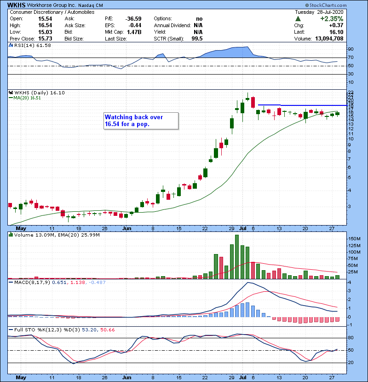The height and width of the screenshot is (382, 368).
Task: Click the RSI(14) 61.58 panel label
Action: click(33, 45)
